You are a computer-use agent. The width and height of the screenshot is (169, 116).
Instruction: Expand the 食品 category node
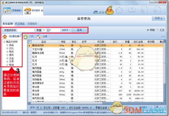(x=7, y=45)
